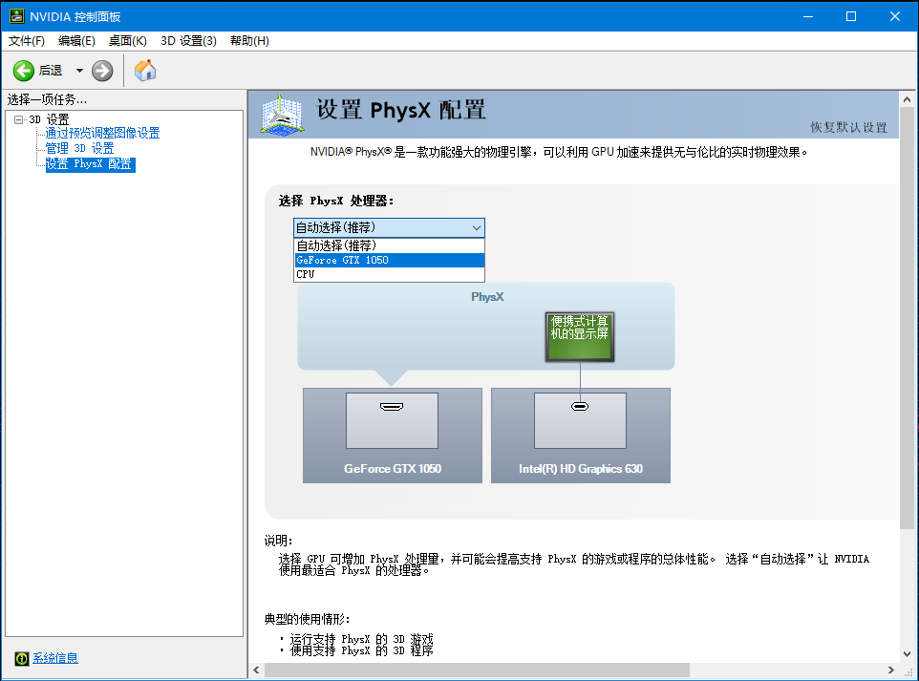The height and width of the screenshot is (681, 919).
Task: Click the port icon on Intel card
Action: pyautogui.click(x=580, y=407)
